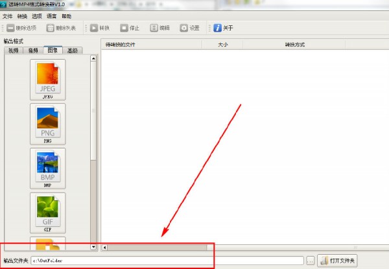Open the 文件 menu

[7, 16]
